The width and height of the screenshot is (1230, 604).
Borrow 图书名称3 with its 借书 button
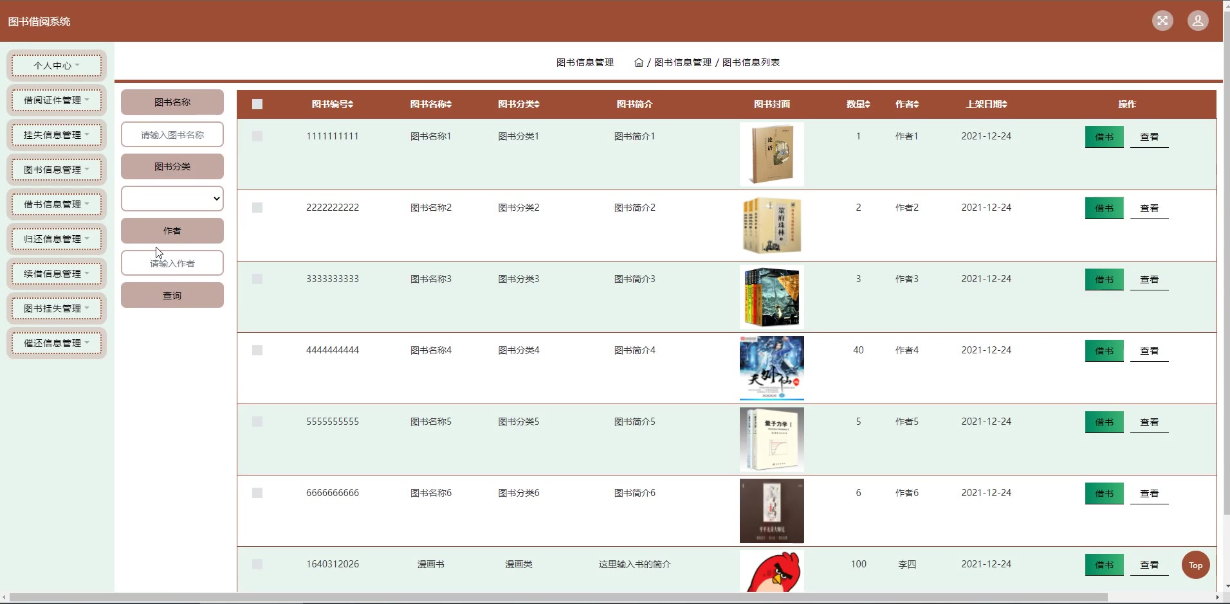[x=1105, y=280]
